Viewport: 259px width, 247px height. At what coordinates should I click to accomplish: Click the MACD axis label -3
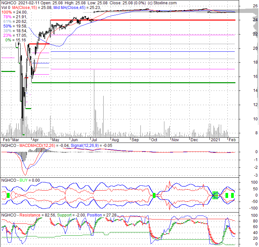256,175
